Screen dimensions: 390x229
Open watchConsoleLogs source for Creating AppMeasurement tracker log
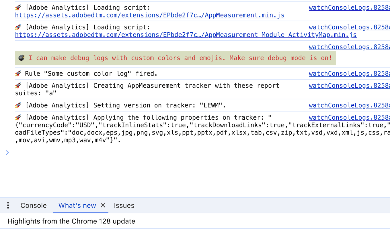point(349,86)
